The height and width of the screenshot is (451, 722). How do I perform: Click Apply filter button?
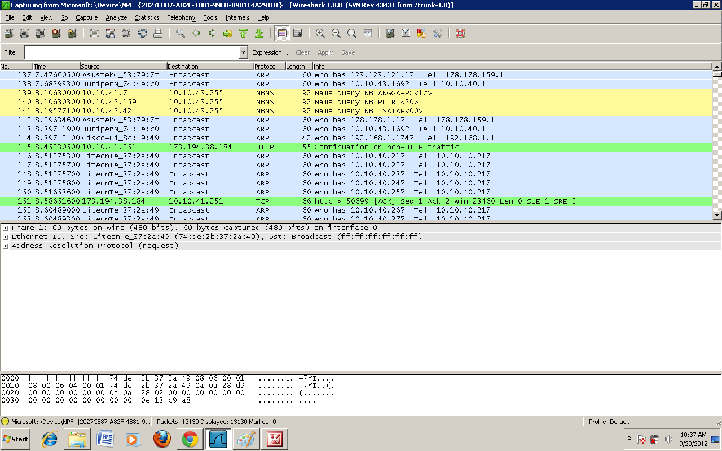point(325,52)
